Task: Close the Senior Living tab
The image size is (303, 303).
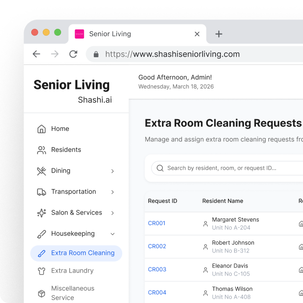Action: pos(197,34)
